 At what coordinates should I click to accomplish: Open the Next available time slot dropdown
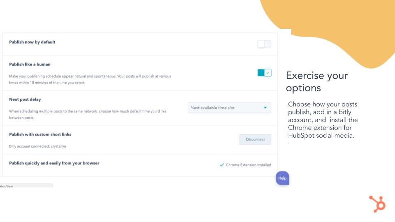[229, 108]
